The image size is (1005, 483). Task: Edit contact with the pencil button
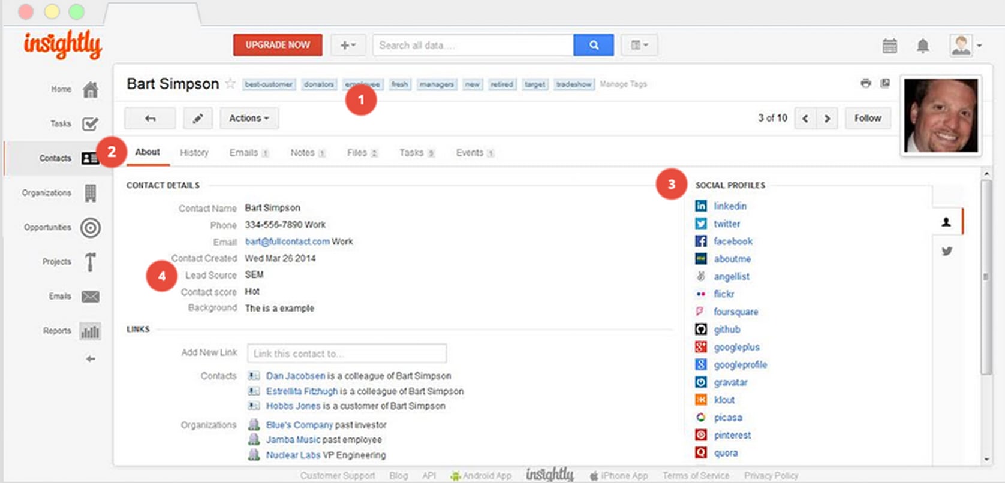pos(197,119)
